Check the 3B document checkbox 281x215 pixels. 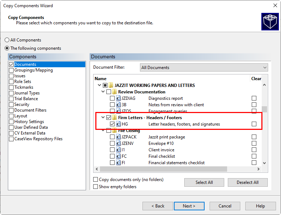[x=112, y=105]
